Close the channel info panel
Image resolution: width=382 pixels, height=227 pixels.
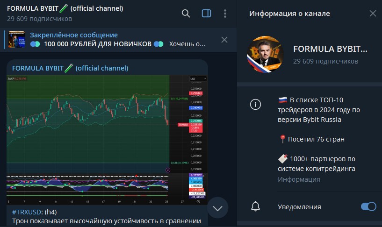(373, 14)
